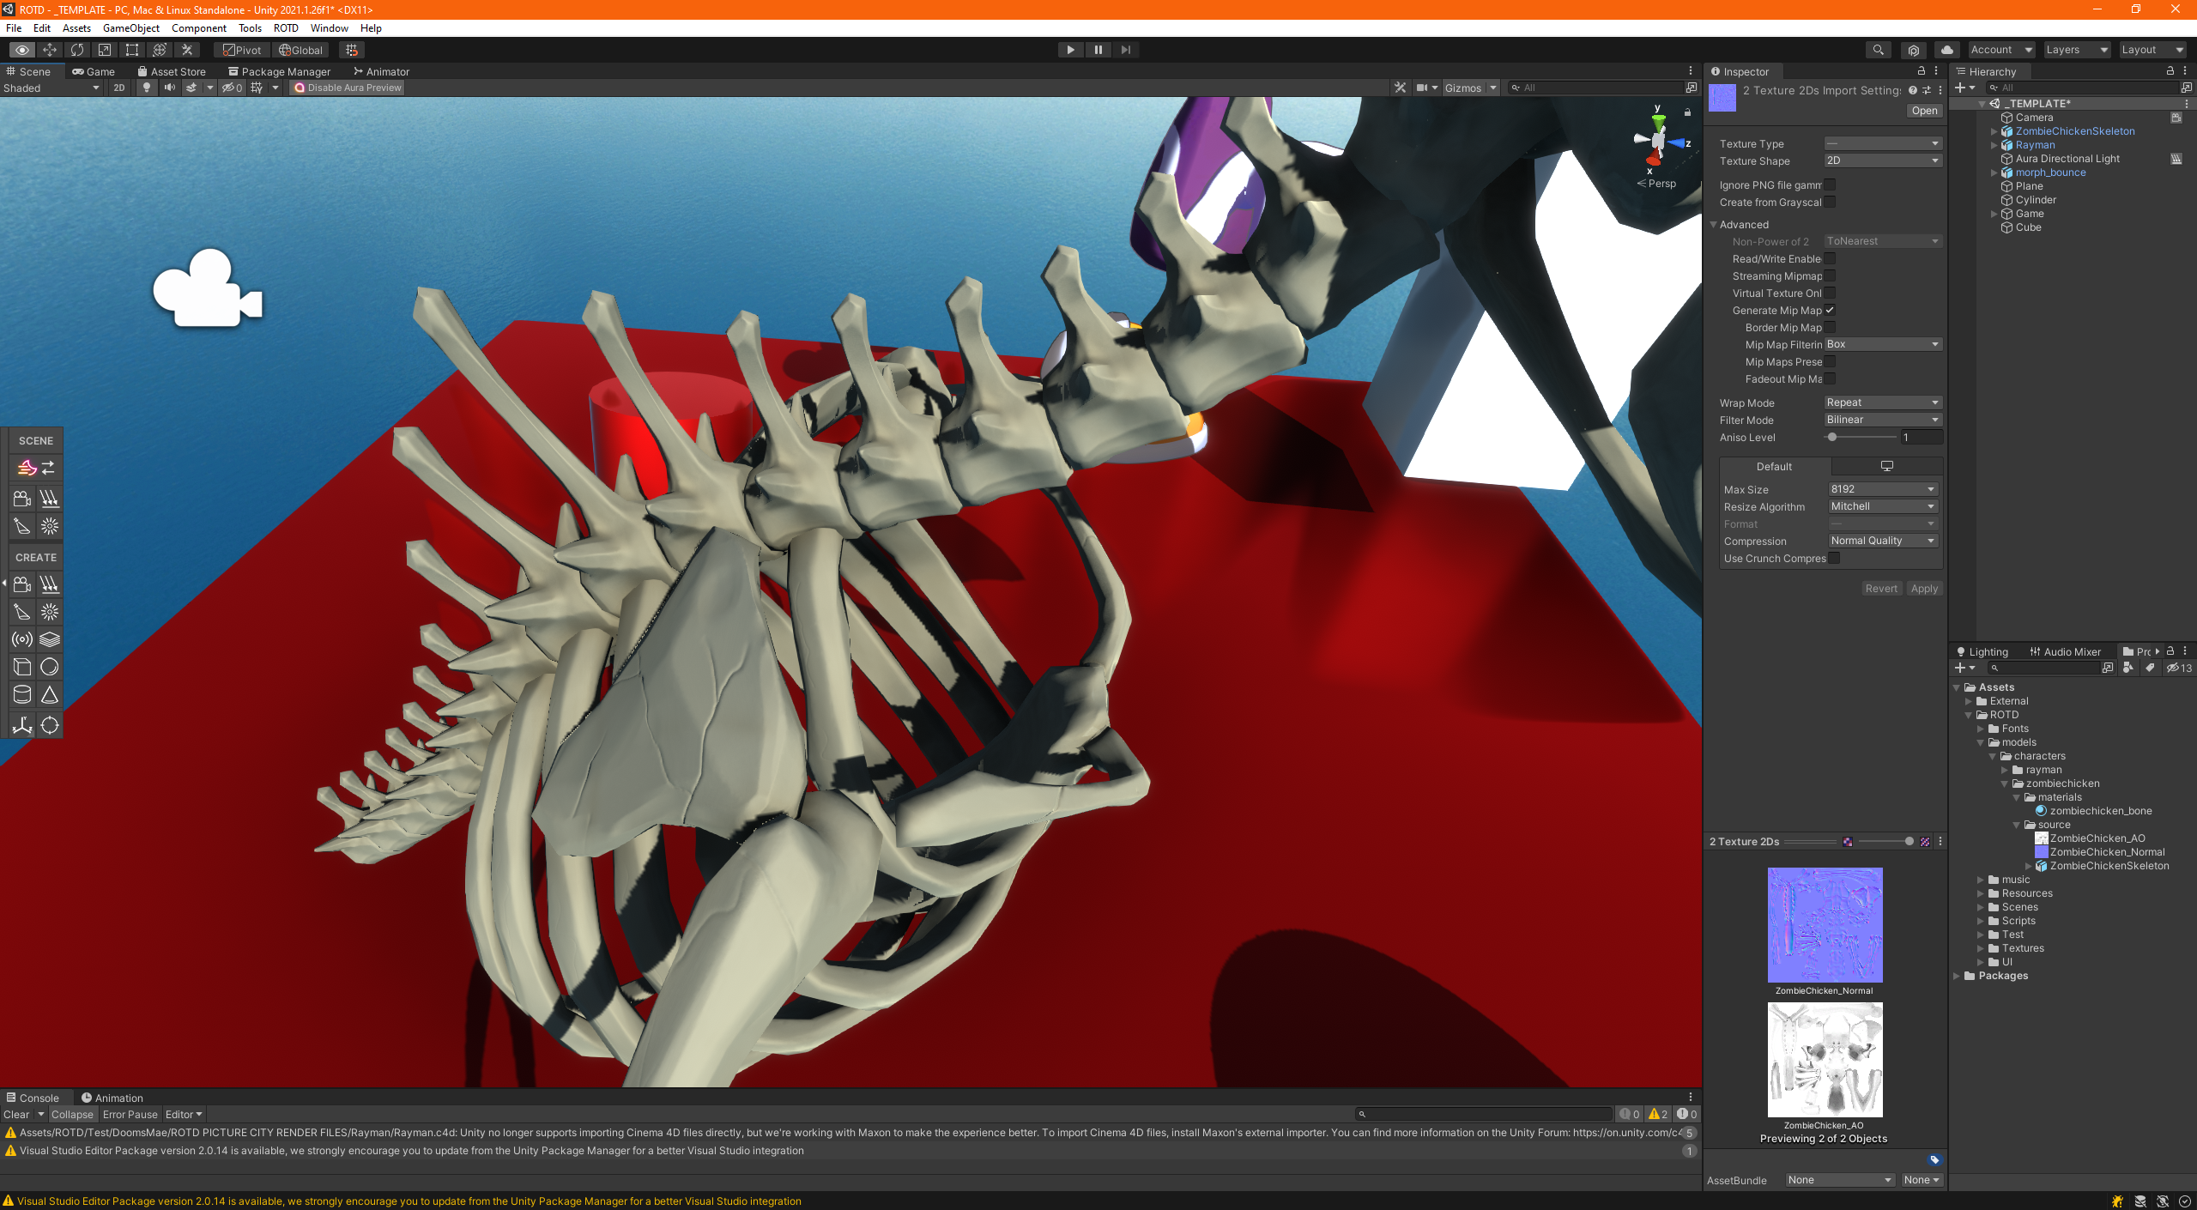Toggle scene audio speaker icon
This screenshot has width=2197, height=1210.
pos(169,88)
